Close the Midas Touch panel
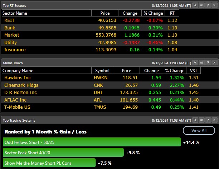 coord(214,63)
